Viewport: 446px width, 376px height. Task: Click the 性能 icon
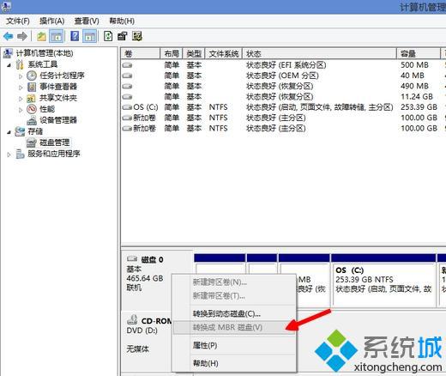click(32, 109)
